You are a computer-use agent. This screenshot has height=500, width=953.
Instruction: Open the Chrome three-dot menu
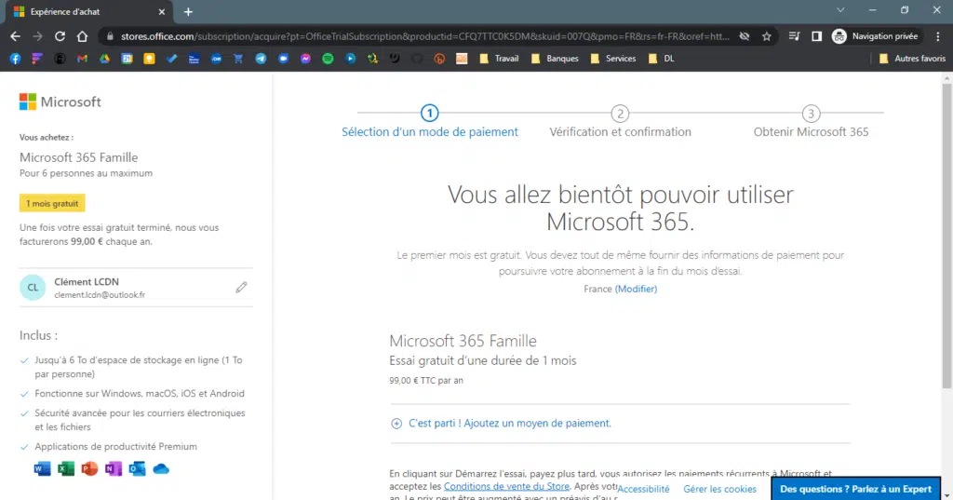tap(938, 36)
